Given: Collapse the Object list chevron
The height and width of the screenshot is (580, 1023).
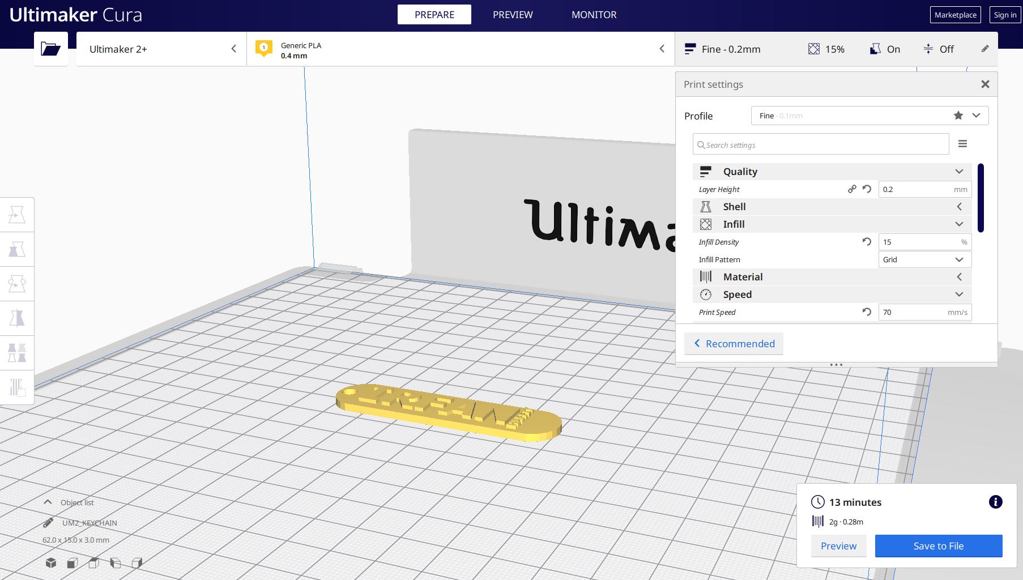Looking at the screenshot, I should pyautogui.click(x=48, y=502).
